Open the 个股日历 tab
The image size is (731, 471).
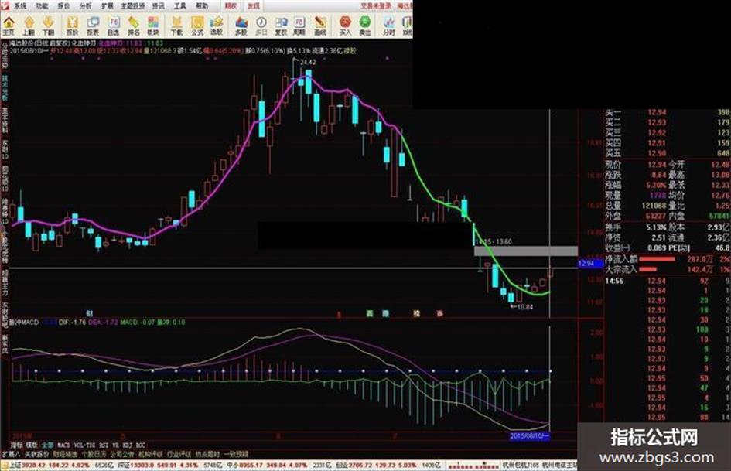tap(94, 454)
